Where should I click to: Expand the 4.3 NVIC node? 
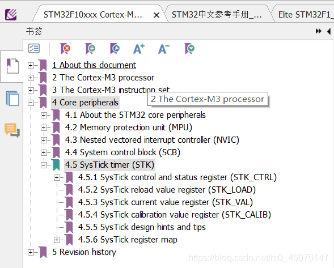[44, 140]
